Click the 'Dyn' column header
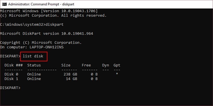Image resolution: width=213 pixels, height=106 pixels. coord(106,65)
